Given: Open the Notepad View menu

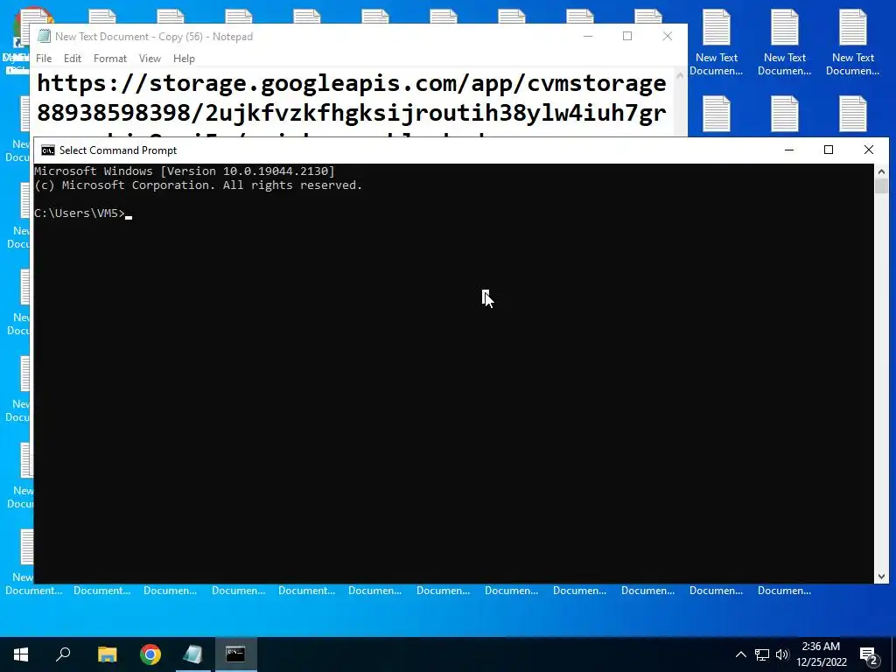Looking at the screenshot, I should point(150,59).
